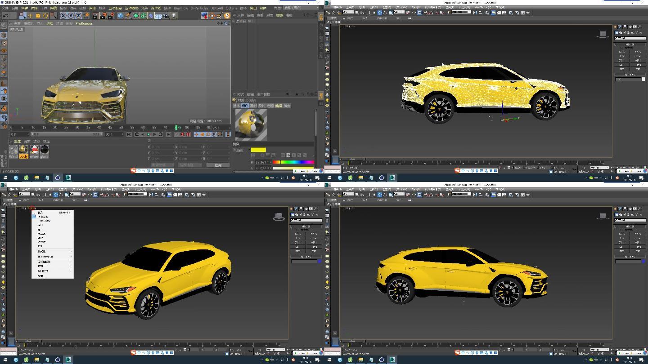Click the green playhead marker at frame 75
The image size is (648, 364).
pyautogui.click(x=176, y=127)
